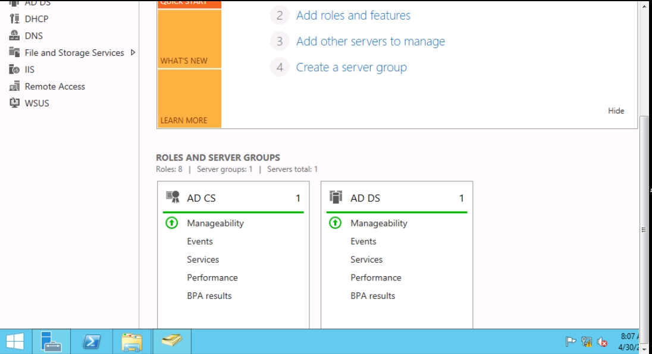
Task: Hide the welcome tile panel
Action: click(616, 110)
